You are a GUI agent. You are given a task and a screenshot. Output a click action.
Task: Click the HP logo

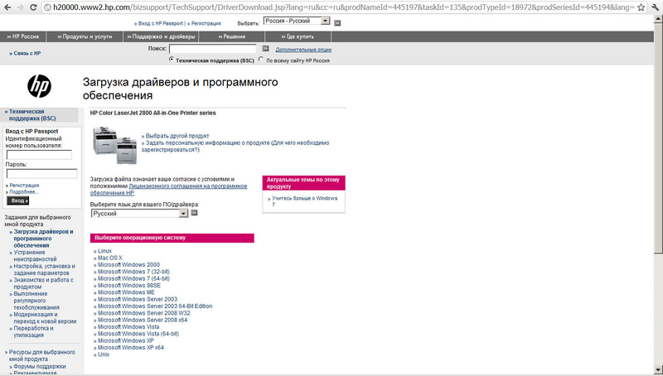click(x=39, y=85)
